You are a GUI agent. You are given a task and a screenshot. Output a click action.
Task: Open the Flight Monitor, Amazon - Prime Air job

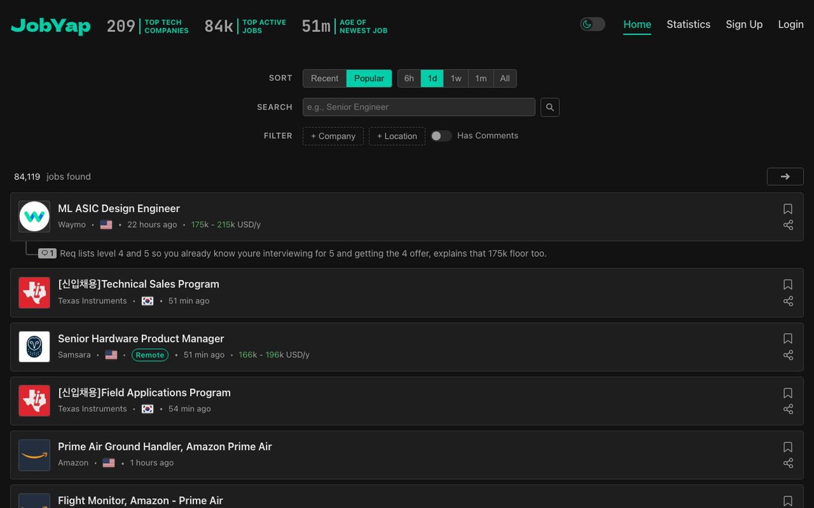[x=140, y=500]
